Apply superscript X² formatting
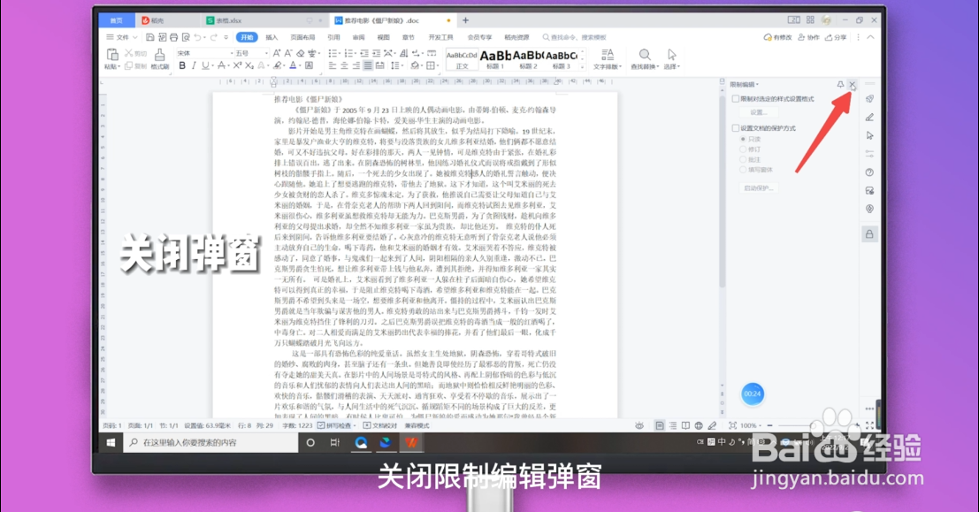Image resolution: width=979 pixels, height=512 pixels. (237, 65)
